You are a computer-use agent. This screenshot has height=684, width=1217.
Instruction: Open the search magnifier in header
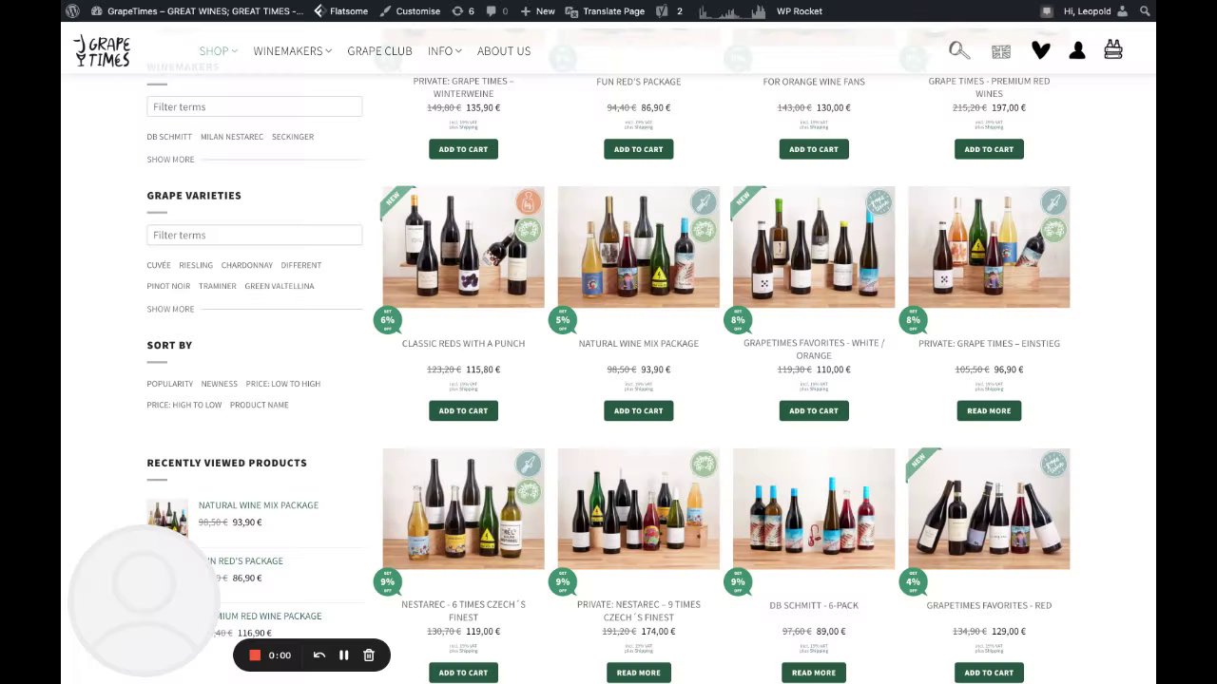click(x=958, y=50)
